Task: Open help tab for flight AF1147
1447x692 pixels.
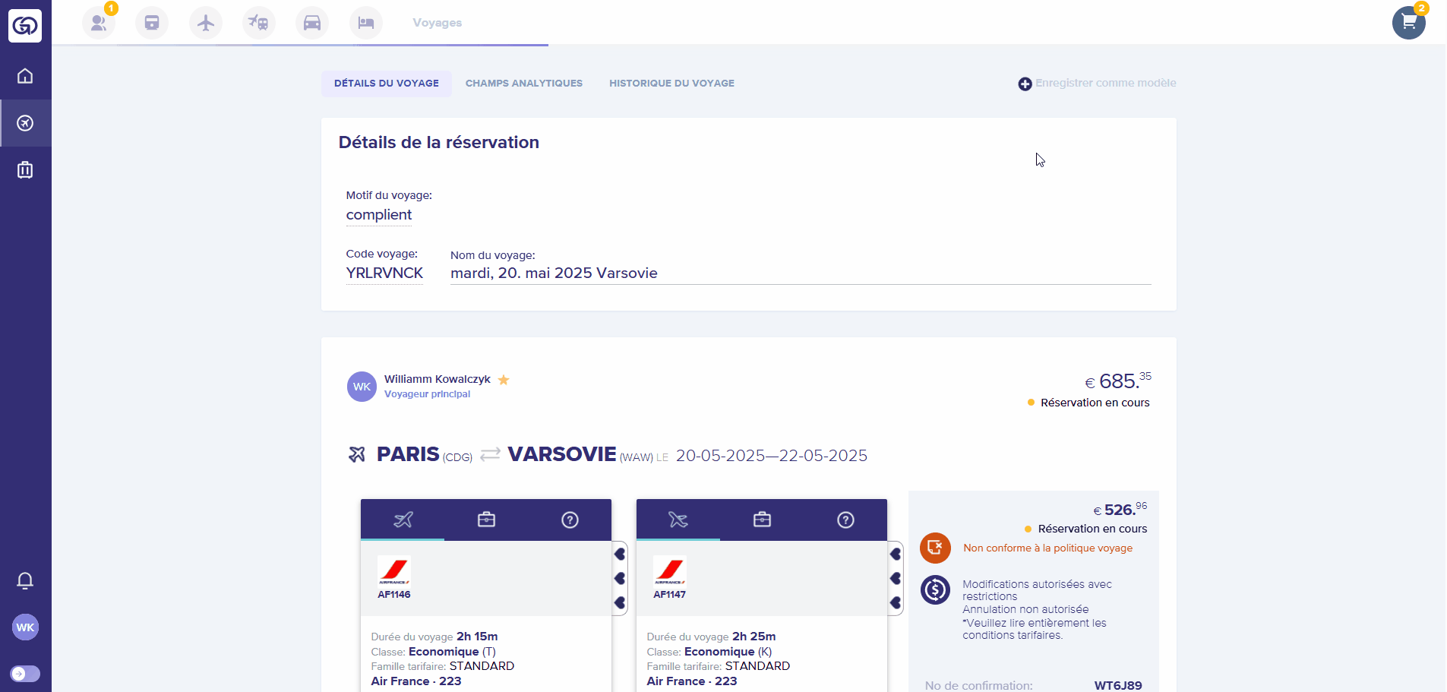Action: pos(845,520)
